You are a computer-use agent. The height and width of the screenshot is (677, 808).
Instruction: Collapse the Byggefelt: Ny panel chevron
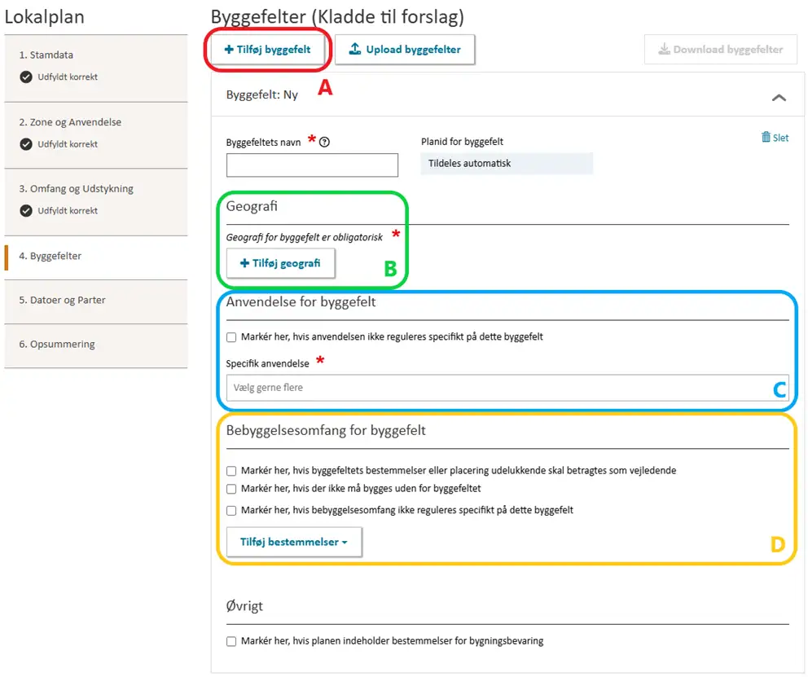click(x=779, y=97)
